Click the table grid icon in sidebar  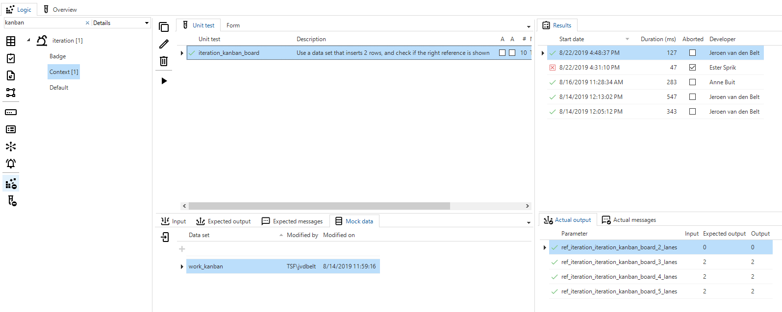pos(11,41)
